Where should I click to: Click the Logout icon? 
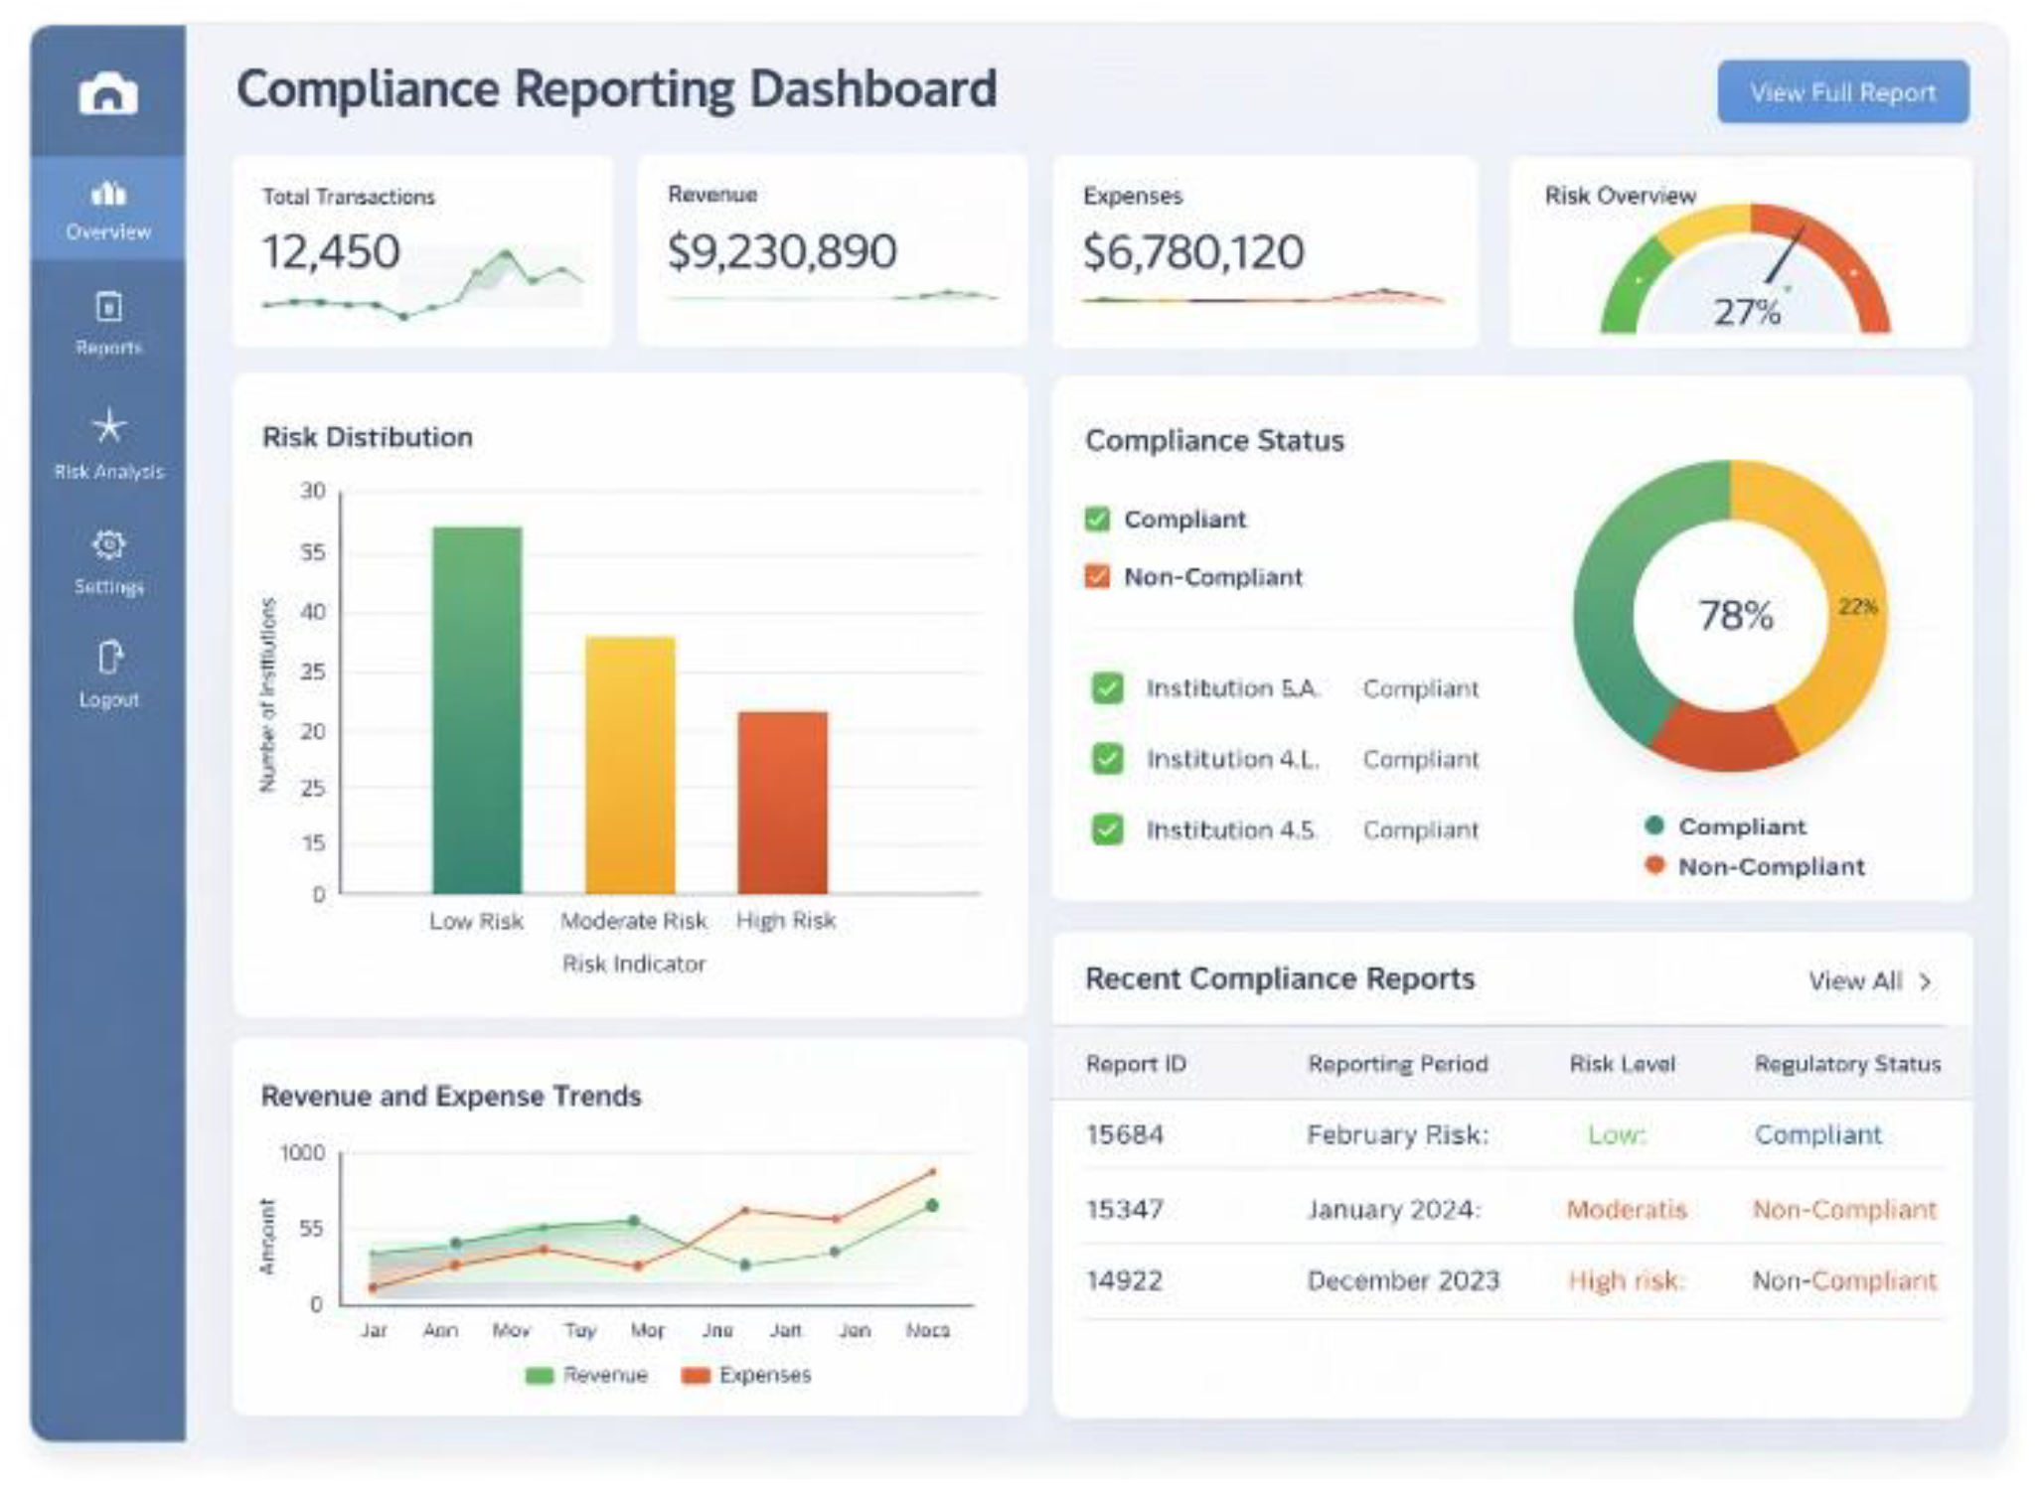click(109, 658)
